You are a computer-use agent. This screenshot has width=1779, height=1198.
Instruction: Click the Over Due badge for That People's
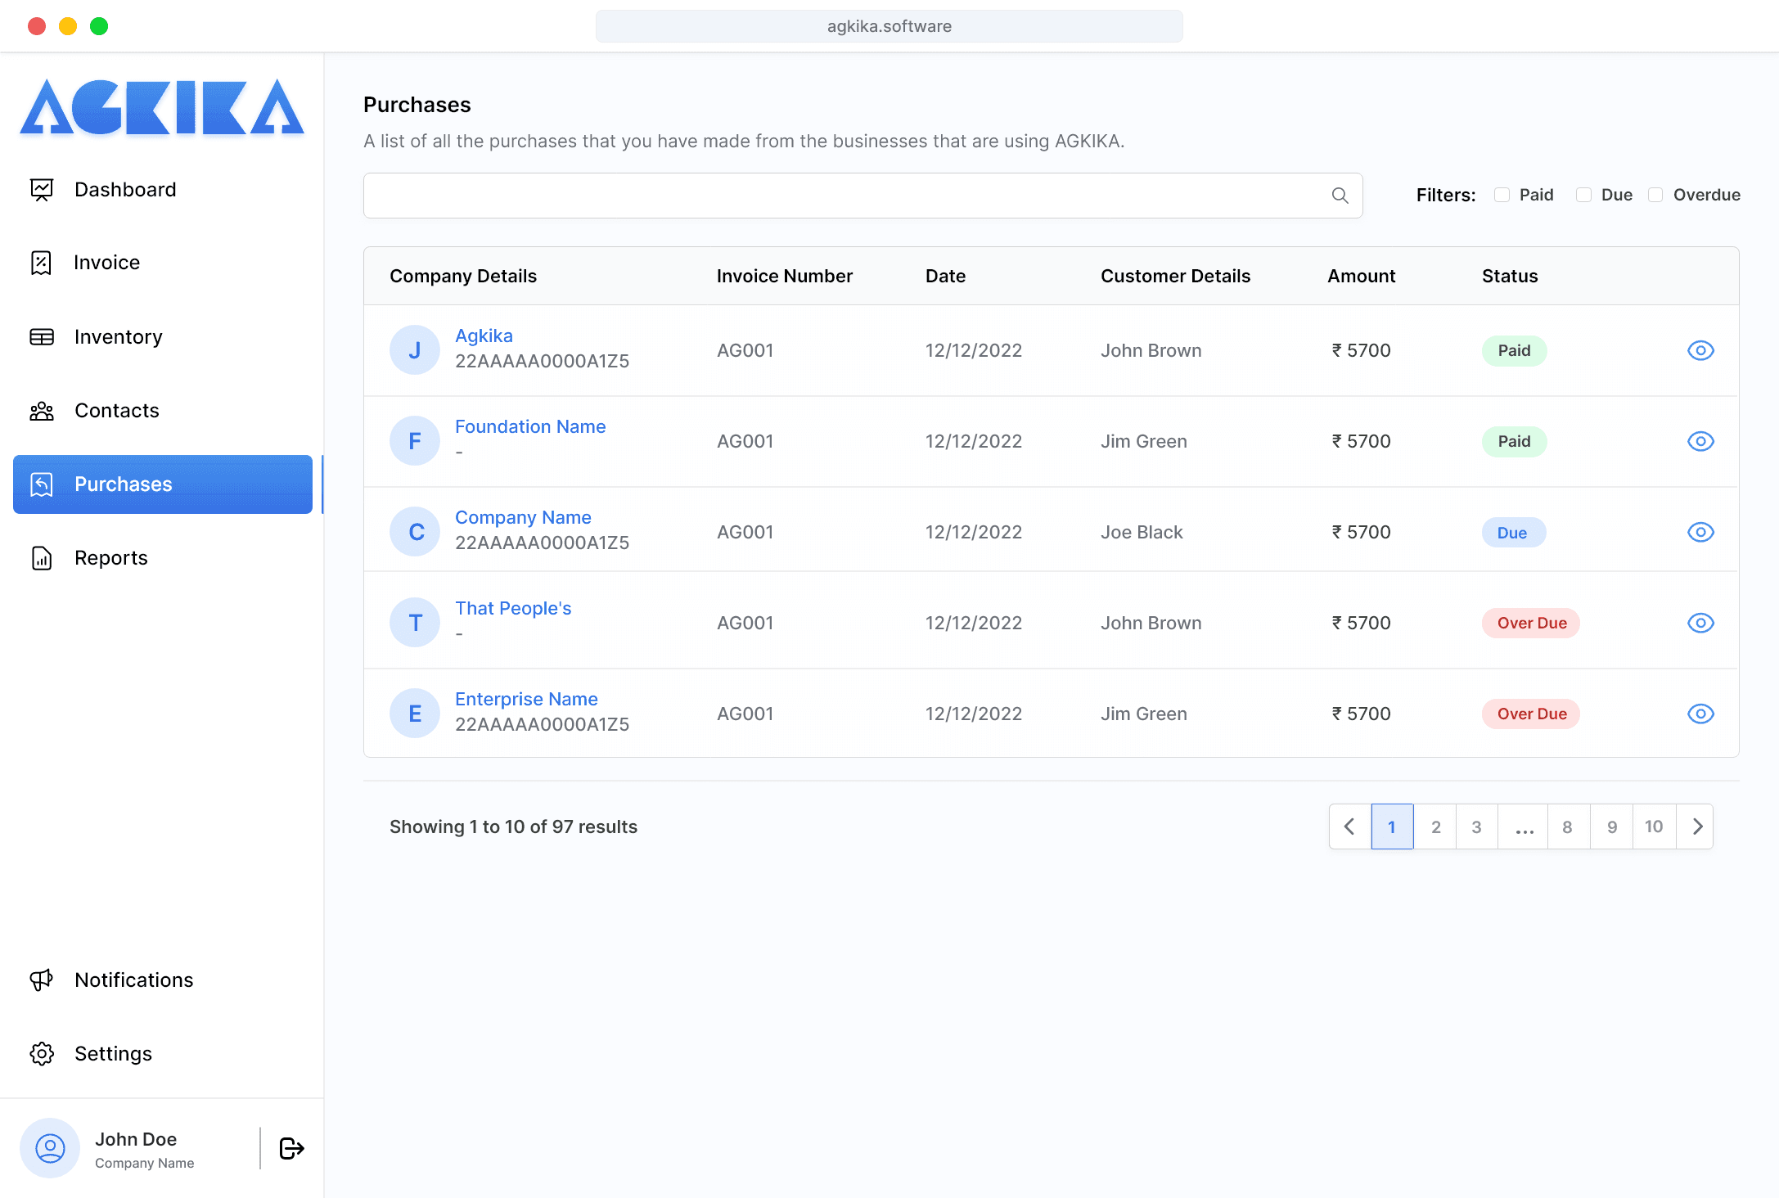[x=1531, y=623]
